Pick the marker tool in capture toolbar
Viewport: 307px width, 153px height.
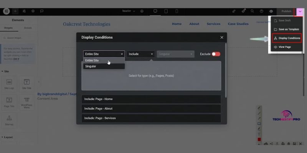point(259,129)
